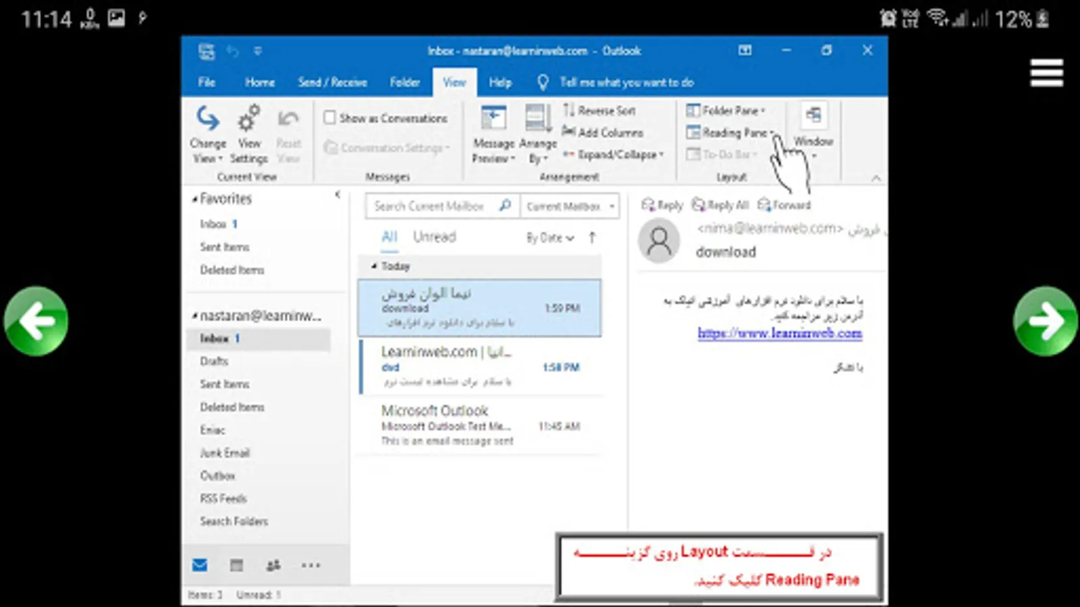Click Reply All in the reading pane

(720, 205)
